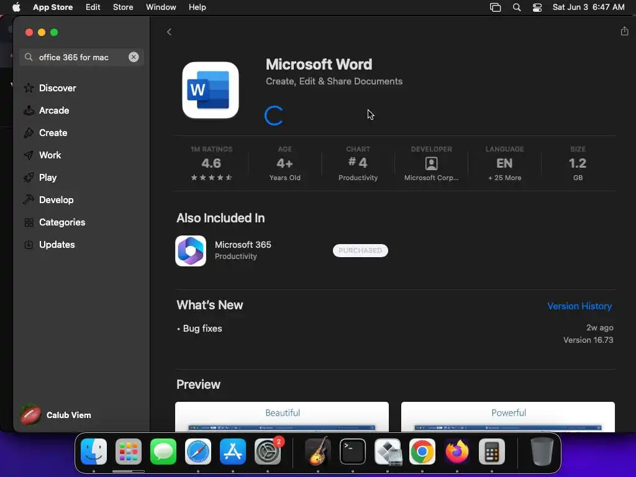Click the 4+ Years Old age rating
The width and height of the screenshot is (636, 477).
tap(284, 163)
